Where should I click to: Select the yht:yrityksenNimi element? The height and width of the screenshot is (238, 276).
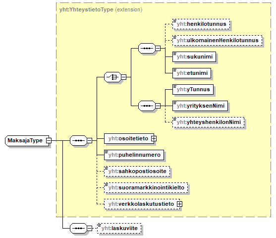pyautogui.click(x=200, y=106)
